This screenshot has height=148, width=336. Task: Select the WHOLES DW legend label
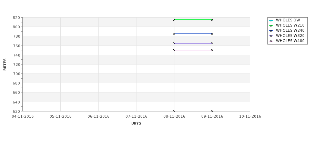pyautogui.click(x=288, y=20)
